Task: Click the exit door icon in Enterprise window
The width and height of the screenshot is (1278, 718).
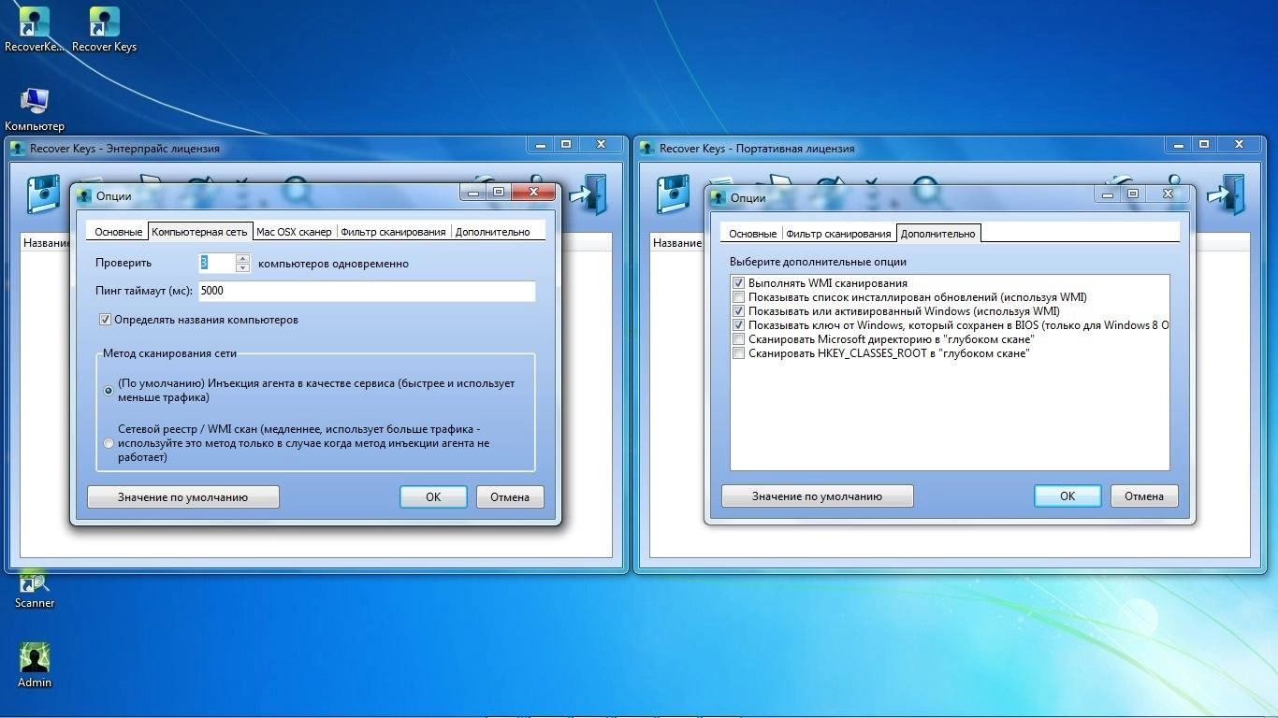Action: tap(588, 194)
